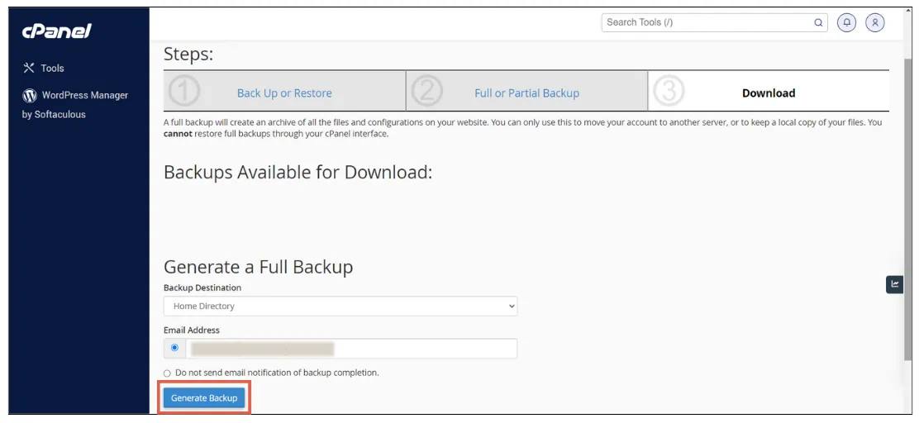The height and width of the screenshot is (423, 919).
Task: Click the Steps: heading
Action: point(188,54)
